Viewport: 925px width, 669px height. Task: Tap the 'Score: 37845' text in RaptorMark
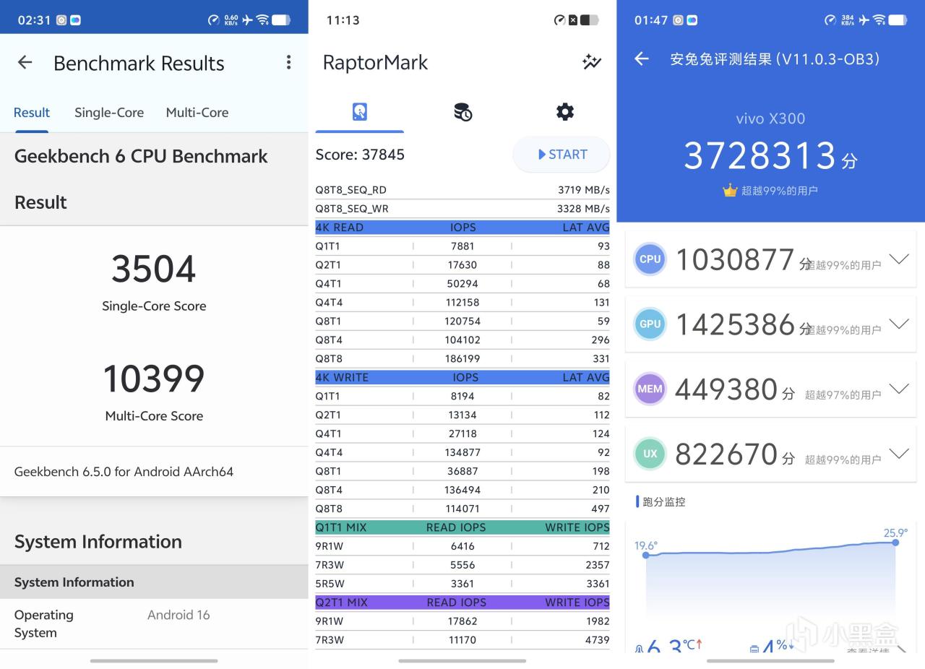click(360, 155)
